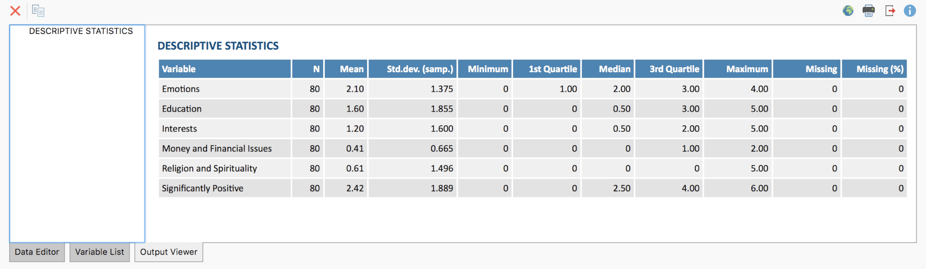
Task: Switch to the Data Editor tab
Action: (x=37, y=252)
